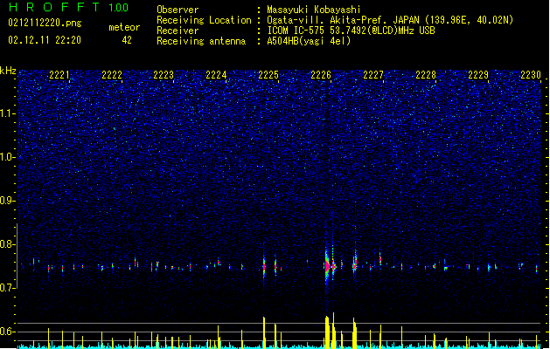Click the 2226 time marker

coord(321,74)
